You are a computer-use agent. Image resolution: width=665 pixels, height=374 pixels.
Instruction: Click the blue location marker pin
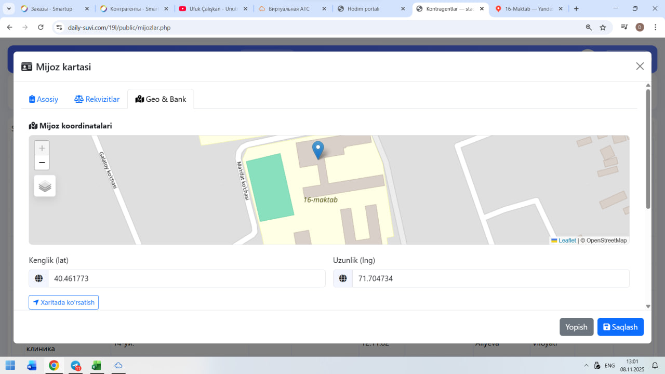[x=317, y=150]
